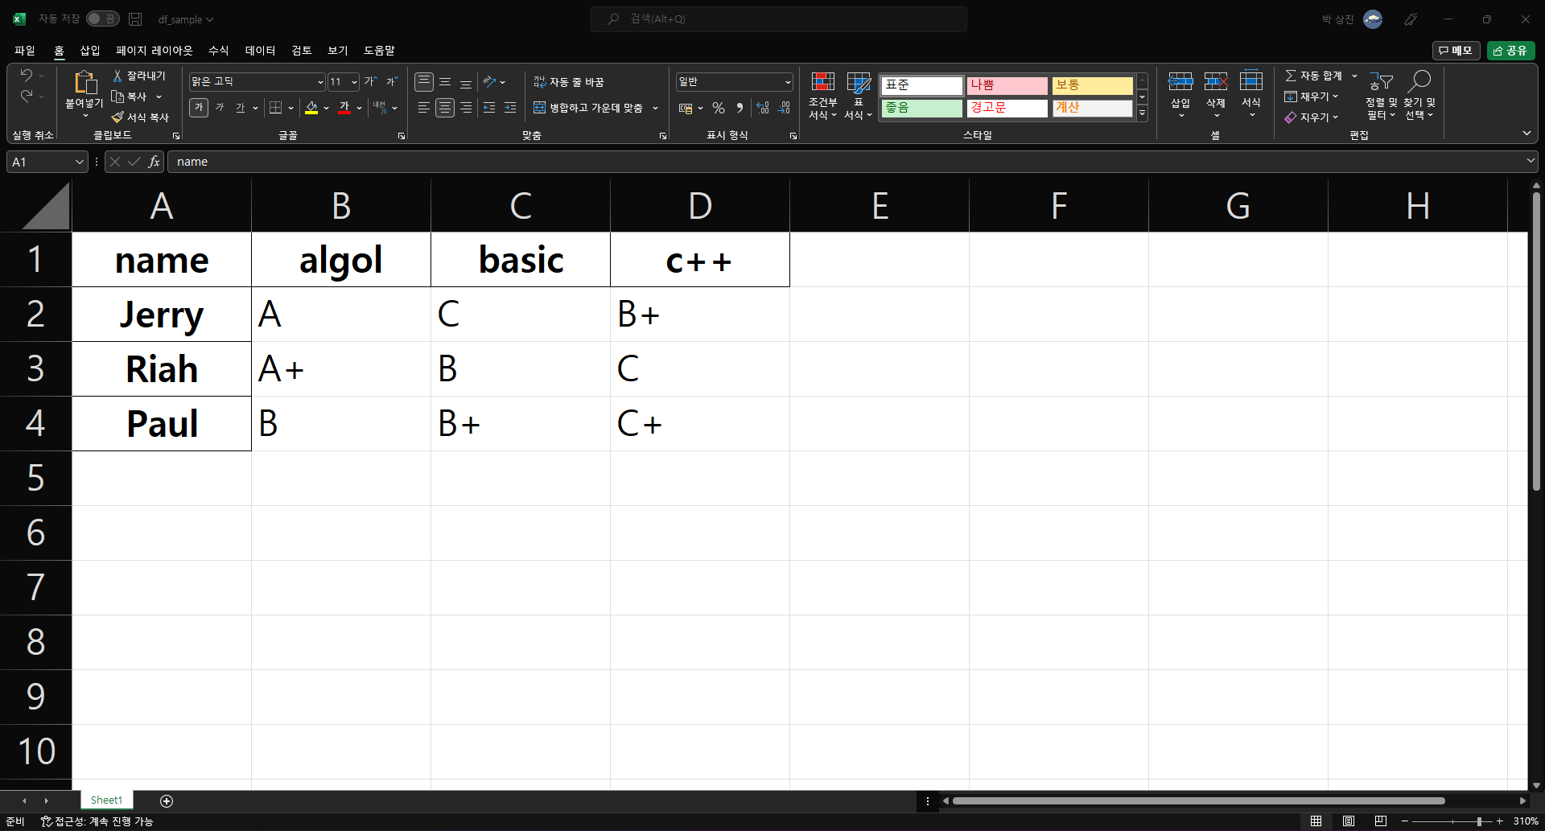The width and height of the screenshot is (1545, 831).
Task: Add a new sheet with plus icon
Action: click(167, 800)
